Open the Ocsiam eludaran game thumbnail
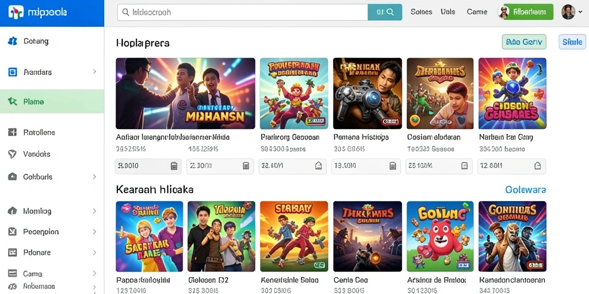 click(x=440, y=94)
